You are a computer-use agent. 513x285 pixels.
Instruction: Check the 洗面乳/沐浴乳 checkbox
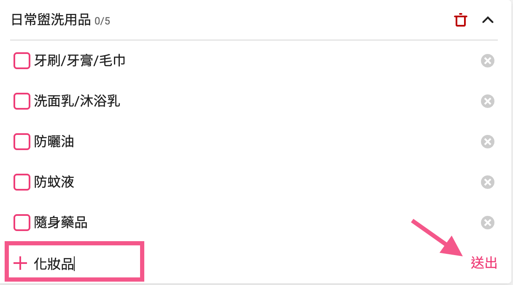[x=22, y=101]
